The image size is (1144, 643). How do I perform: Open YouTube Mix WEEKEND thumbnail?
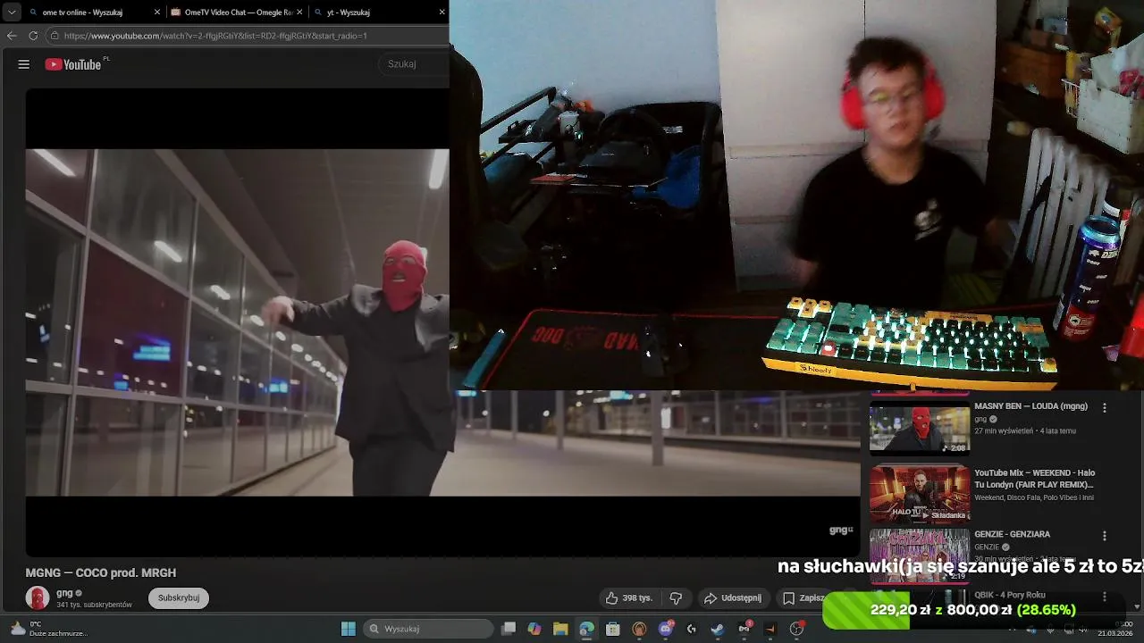click(920, 494)
